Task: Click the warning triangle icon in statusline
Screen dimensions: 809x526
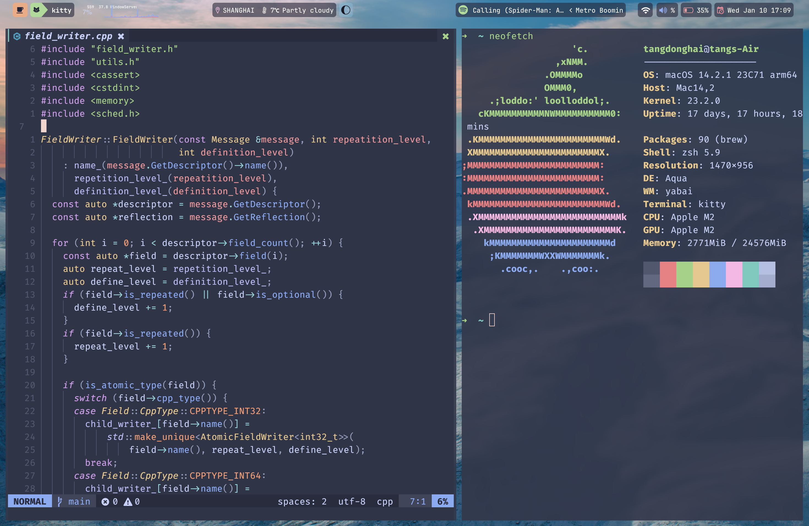Action: click(128, 502)
